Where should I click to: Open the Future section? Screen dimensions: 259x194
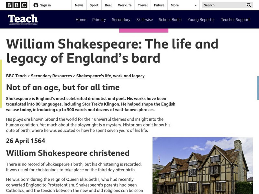coord(158,5)
